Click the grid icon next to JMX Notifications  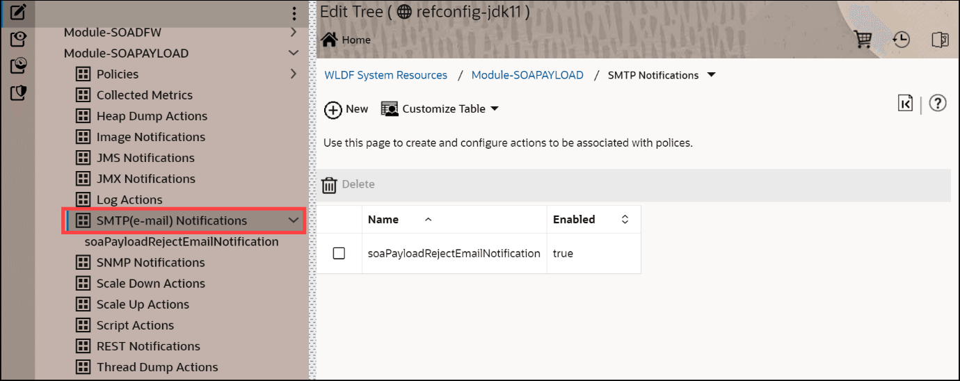coord(83,179)
